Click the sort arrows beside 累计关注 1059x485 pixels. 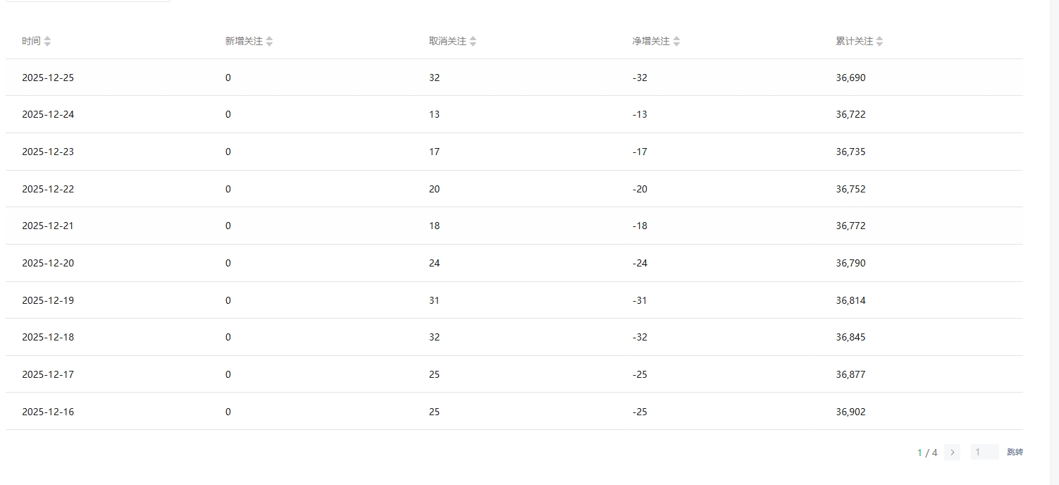pos(879,42)
